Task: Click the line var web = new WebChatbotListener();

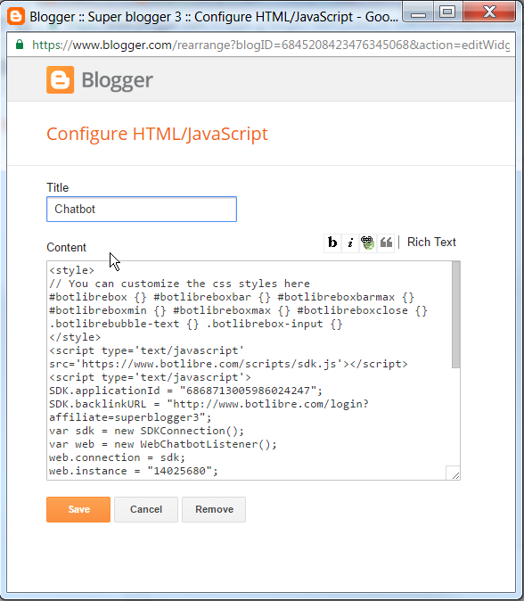Action: click(163, 444)
